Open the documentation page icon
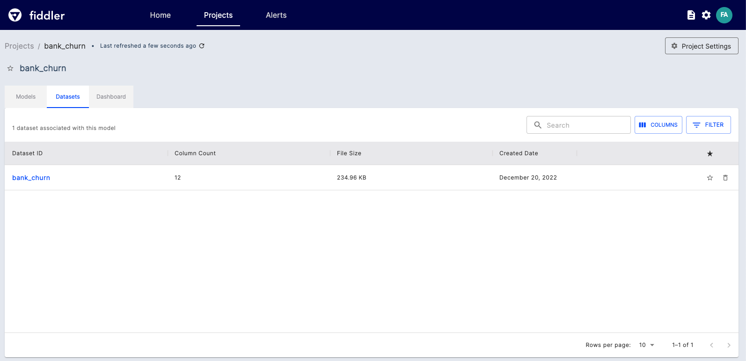Screen dimensions: 746x361 691,15
